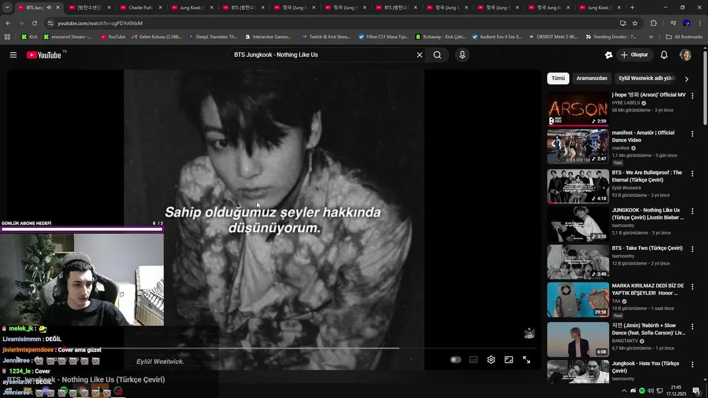Open the DeepL Translate bookmark
The width and height of the screenshot is (708, 398).
(213, 37)
